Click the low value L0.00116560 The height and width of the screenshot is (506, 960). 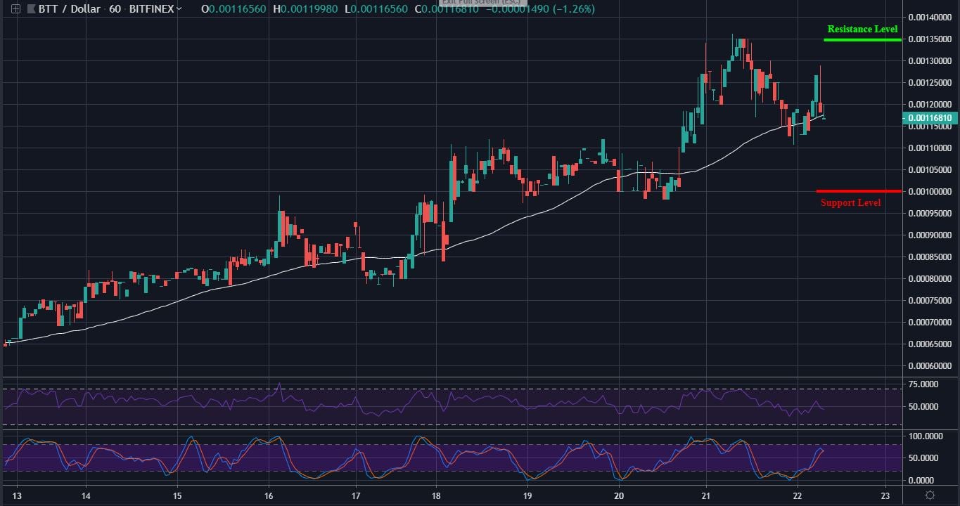pos(376,10)
